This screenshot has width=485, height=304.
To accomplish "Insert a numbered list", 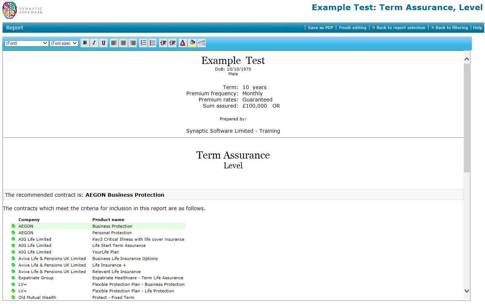I will [143, 43].
